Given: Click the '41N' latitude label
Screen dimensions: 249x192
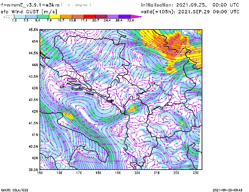Looking at the screenshot, I should coord(35,135).
